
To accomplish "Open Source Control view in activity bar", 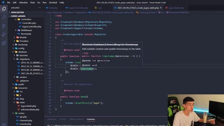I will [4, 26].
